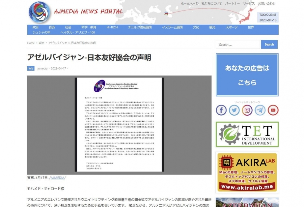Click the 2023-04-18 header date
304x207 pixels.
click(268, 20)
